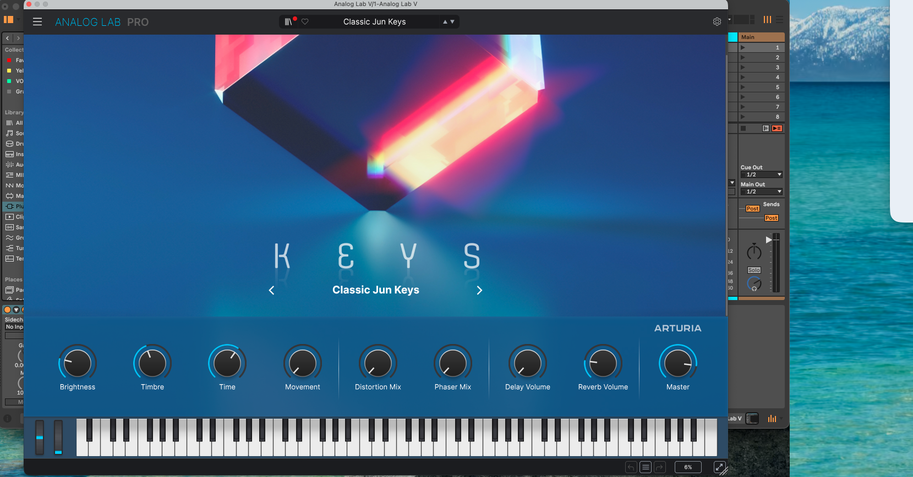
Task: Click the Brightness knob
Action: click(78, 363)
